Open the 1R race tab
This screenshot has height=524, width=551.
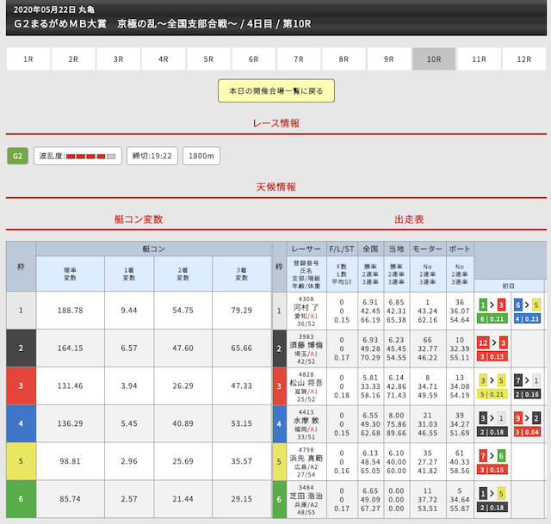pyautogui.click(x=28, y=59)
